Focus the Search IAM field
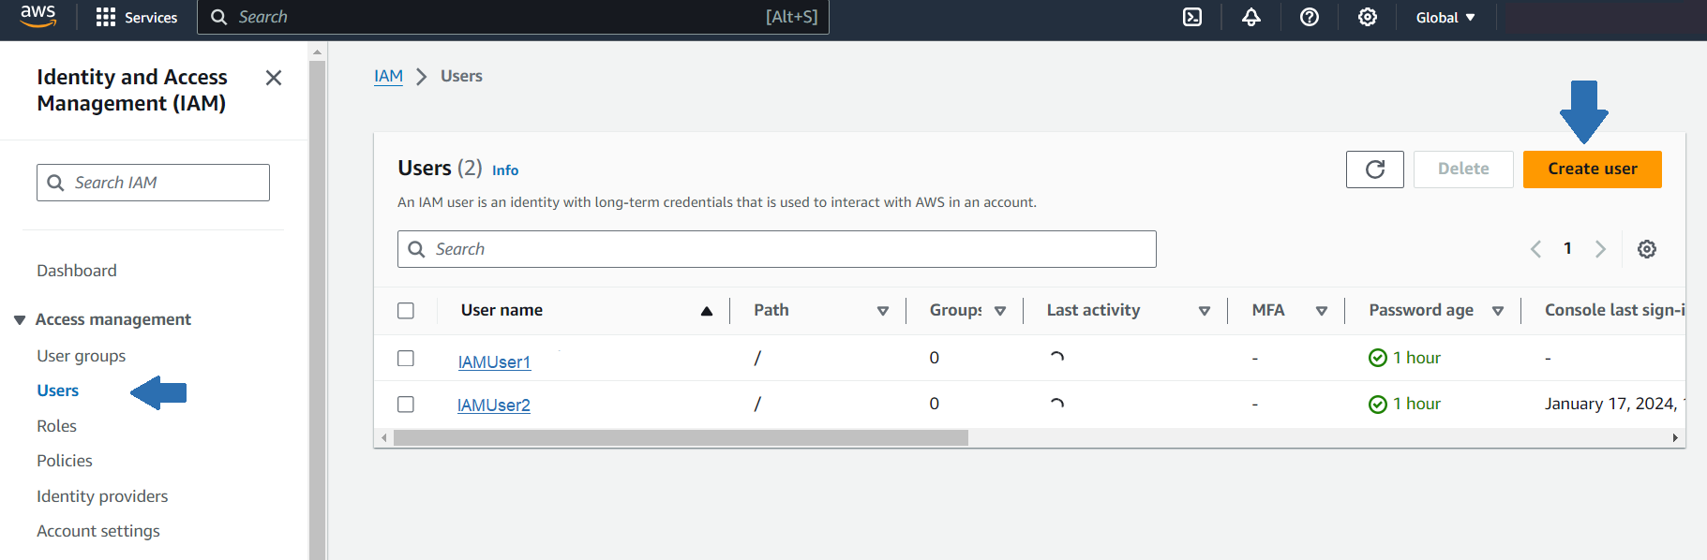The height and width of the screenshot is (560, 1707). (153, 183)
